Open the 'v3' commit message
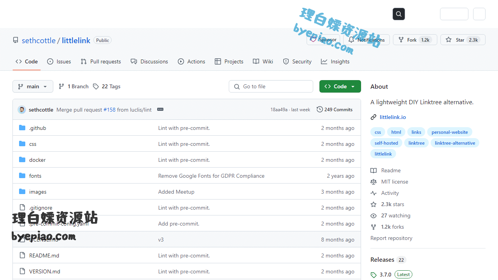Image resolution: width=498 pixels, height=280 pixels. [x=161, y=240]
